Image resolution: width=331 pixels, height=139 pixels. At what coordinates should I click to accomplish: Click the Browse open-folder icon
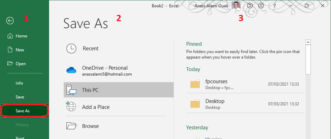click(71, 126)
